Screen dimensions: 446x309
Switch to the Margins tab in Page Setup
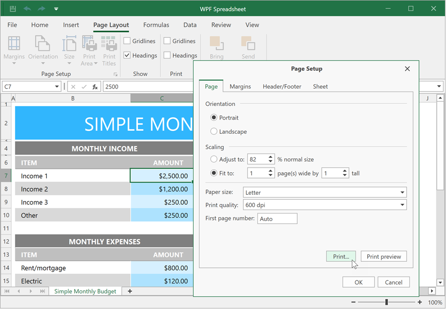(x=240, y=86)
